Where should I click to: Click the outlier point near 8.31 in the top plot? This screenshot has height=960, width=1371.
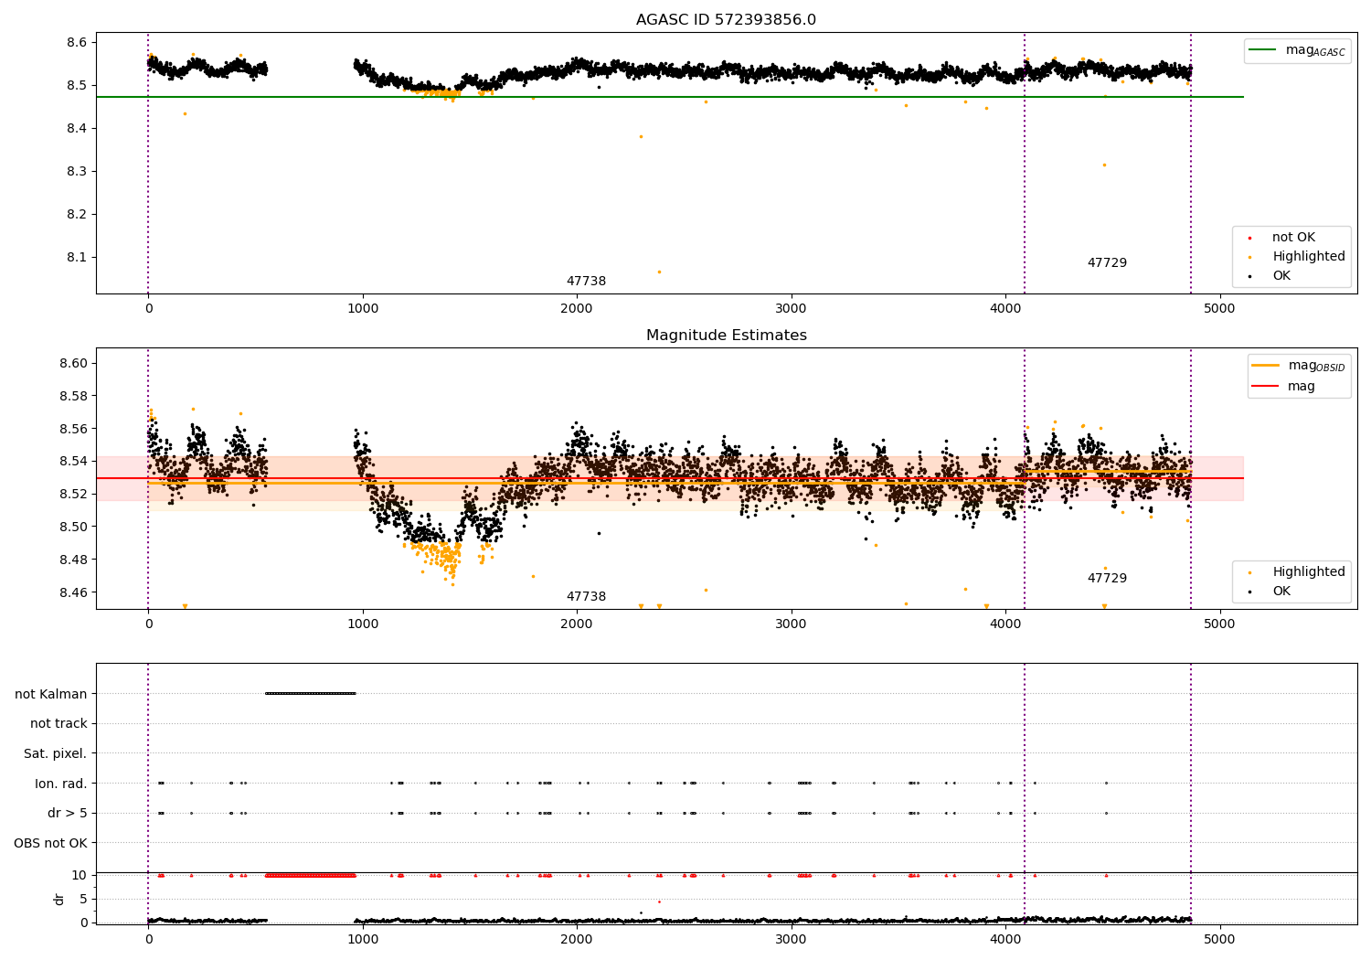[x=1104, y=165]
